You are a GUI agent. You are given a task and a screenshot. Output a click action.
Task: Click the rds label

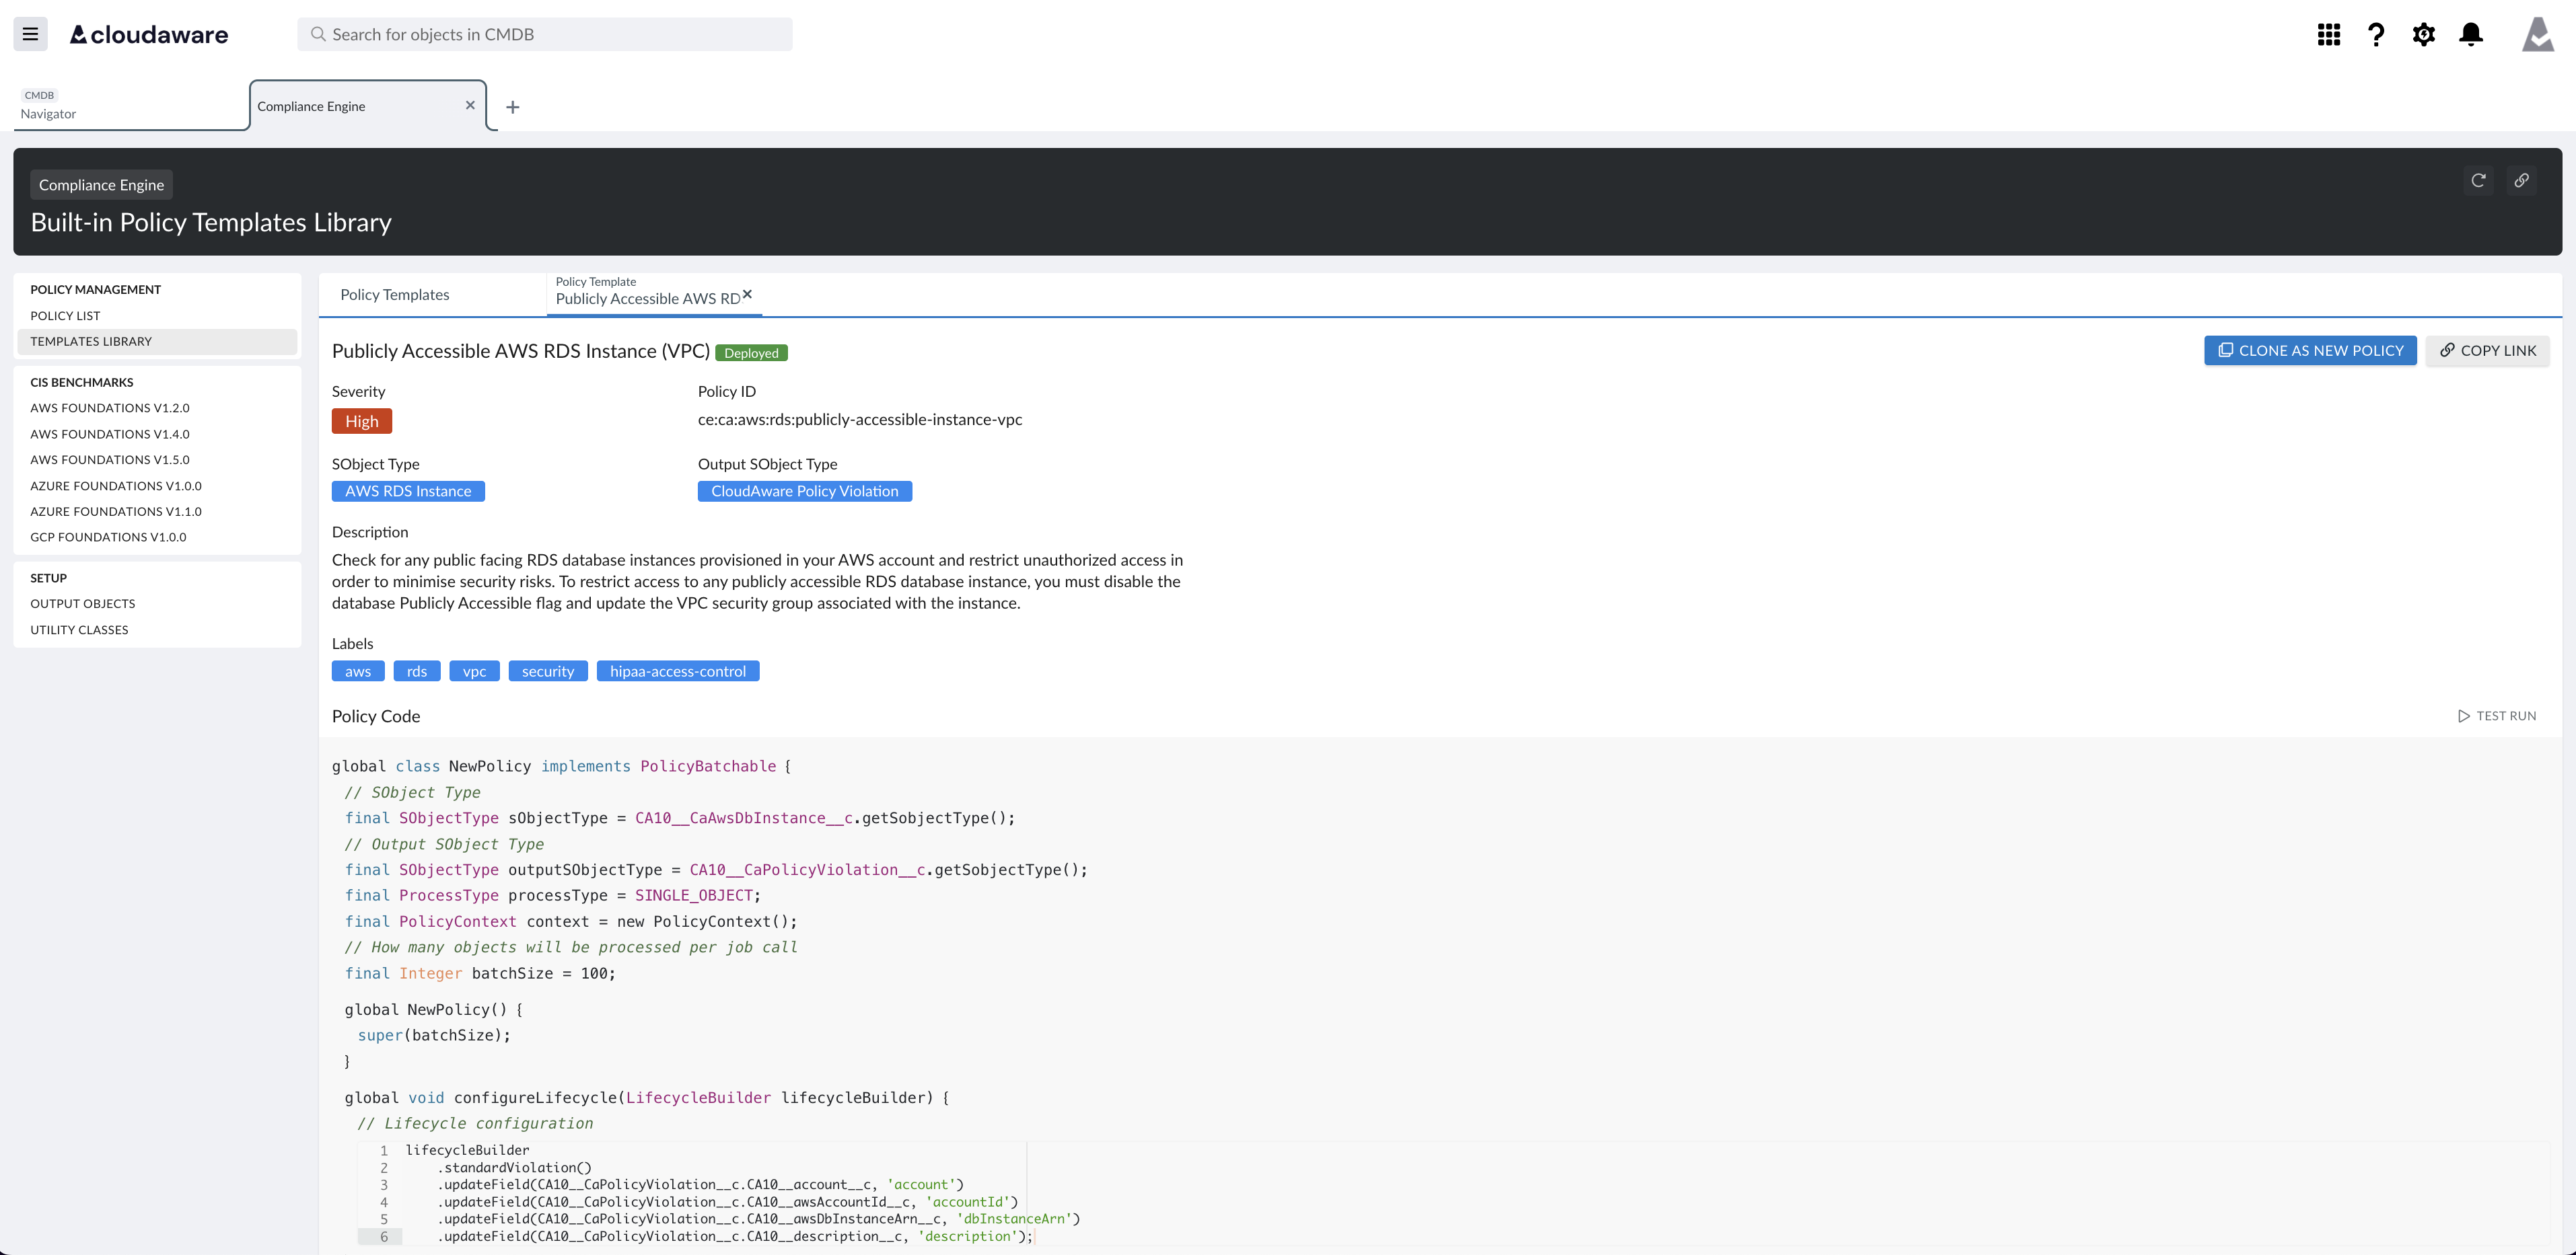[x=417, y=671]
